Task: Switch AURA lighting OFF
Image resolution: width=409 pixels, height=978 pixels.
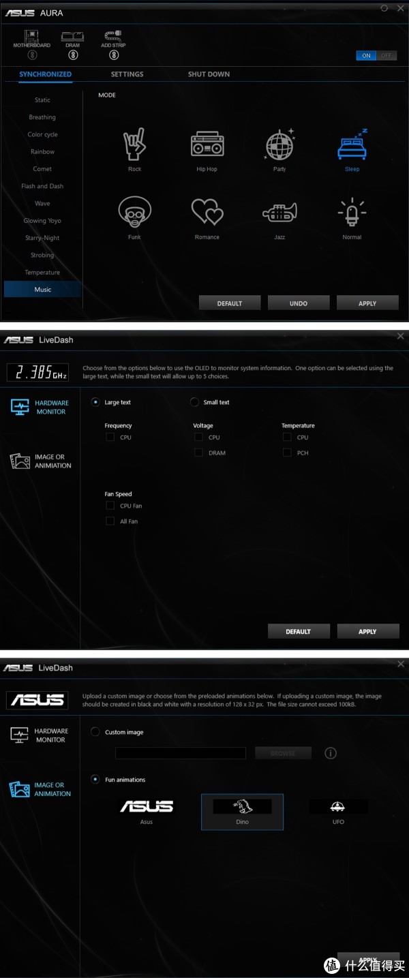Action: [x=386, y=56]
